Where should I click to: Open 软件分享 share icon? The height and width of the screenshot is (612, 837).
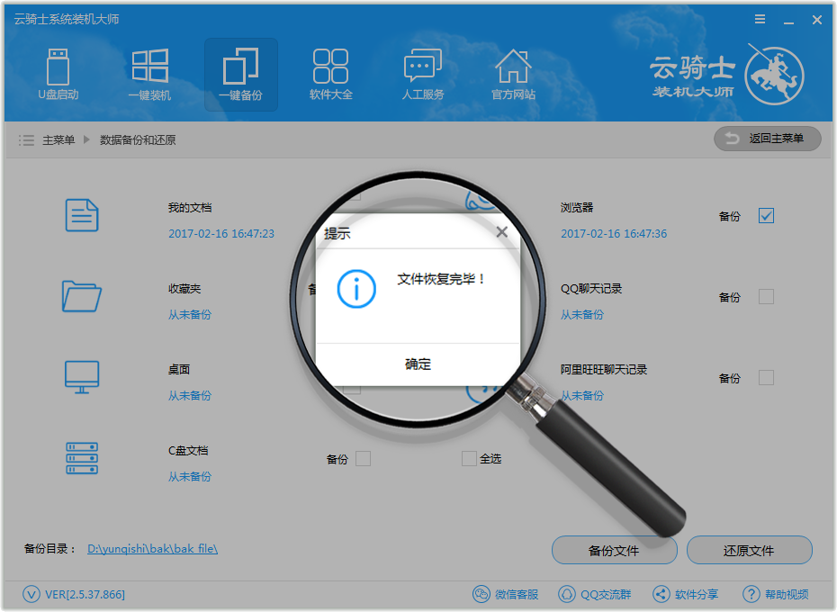pyautogui.click(x=661, y=594)
